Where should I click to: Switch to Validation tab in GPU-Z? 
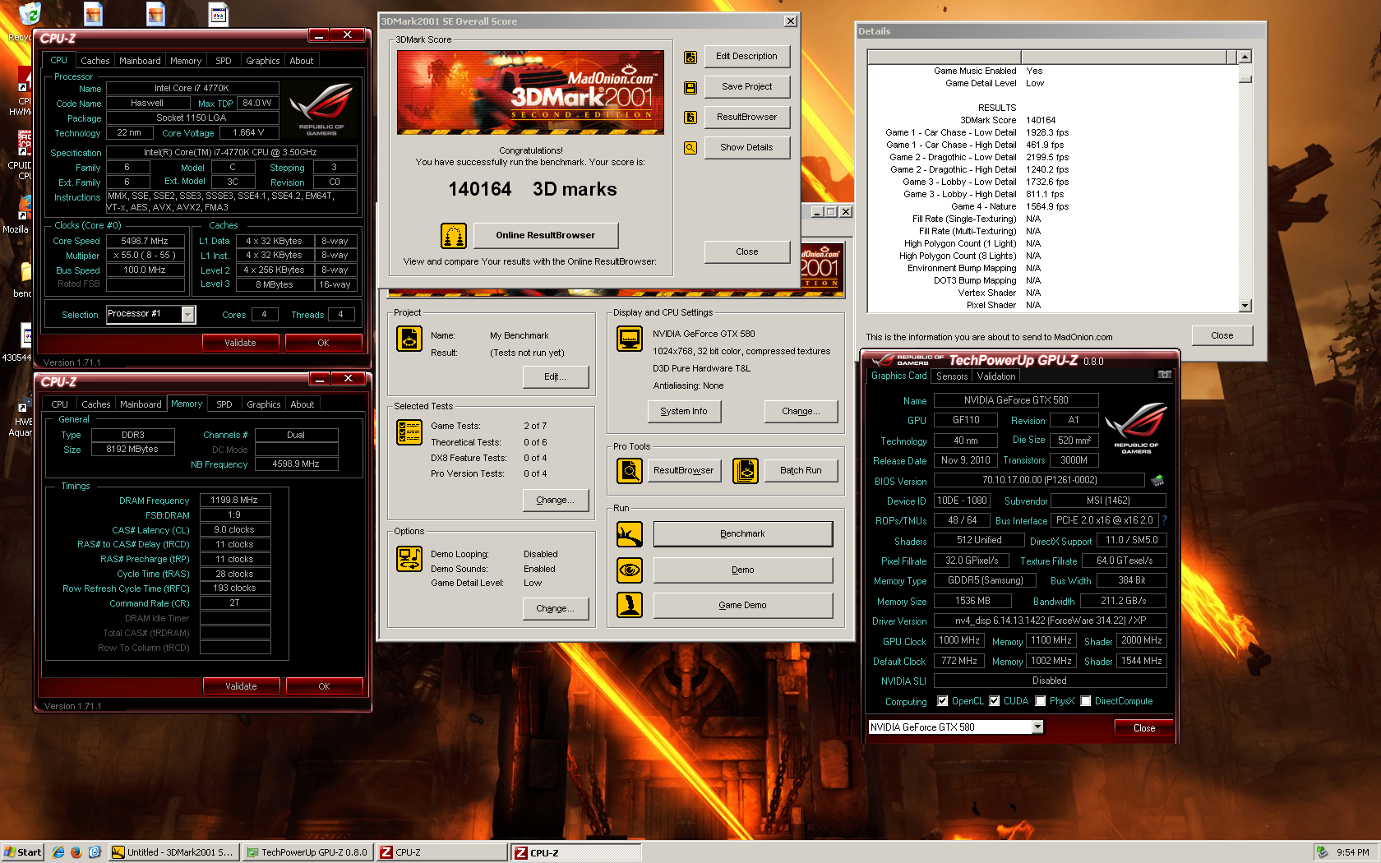[x=996, y=376]
